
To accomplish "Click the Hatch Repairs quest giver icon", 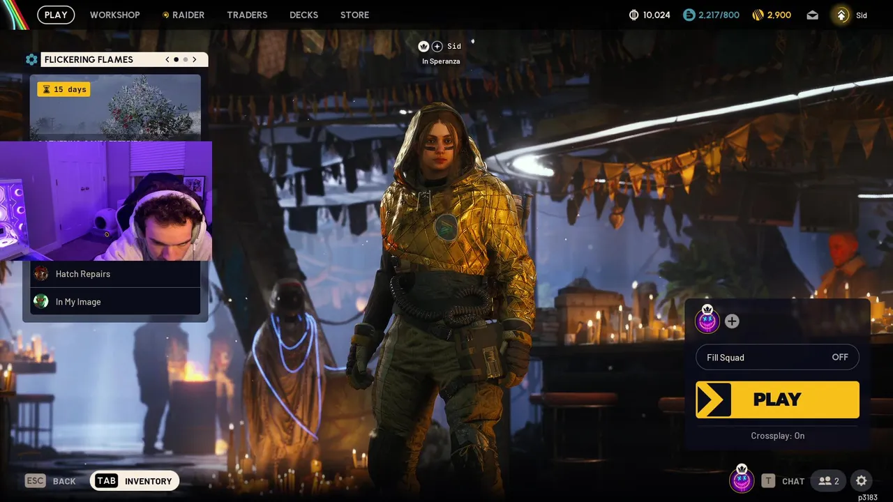I will [x=41, y=274].
